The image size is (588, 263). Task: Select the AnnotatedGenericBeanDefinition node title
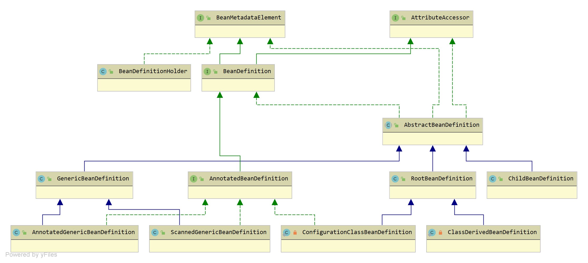(x=83, y=232)
